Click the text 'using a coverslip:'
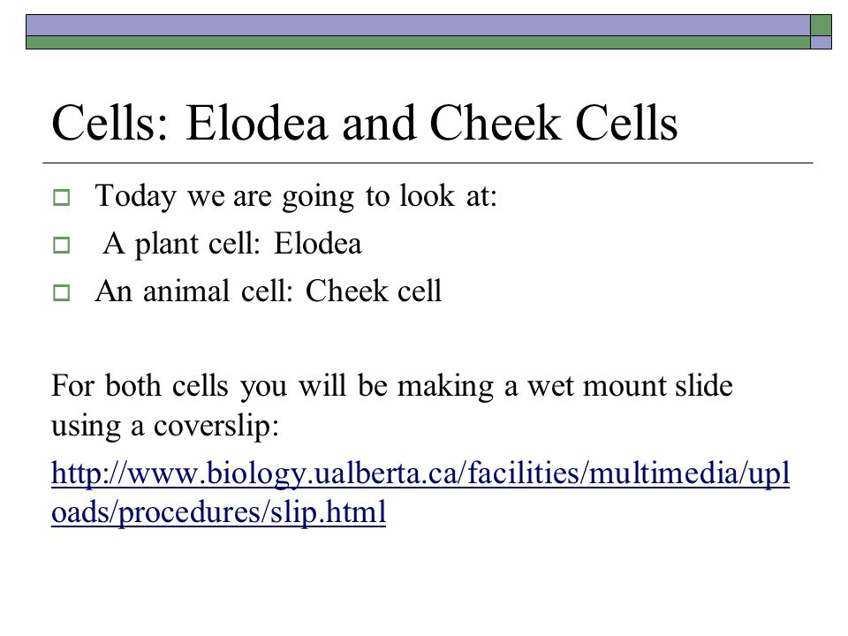The image size is (848, 636). (165, 426)
